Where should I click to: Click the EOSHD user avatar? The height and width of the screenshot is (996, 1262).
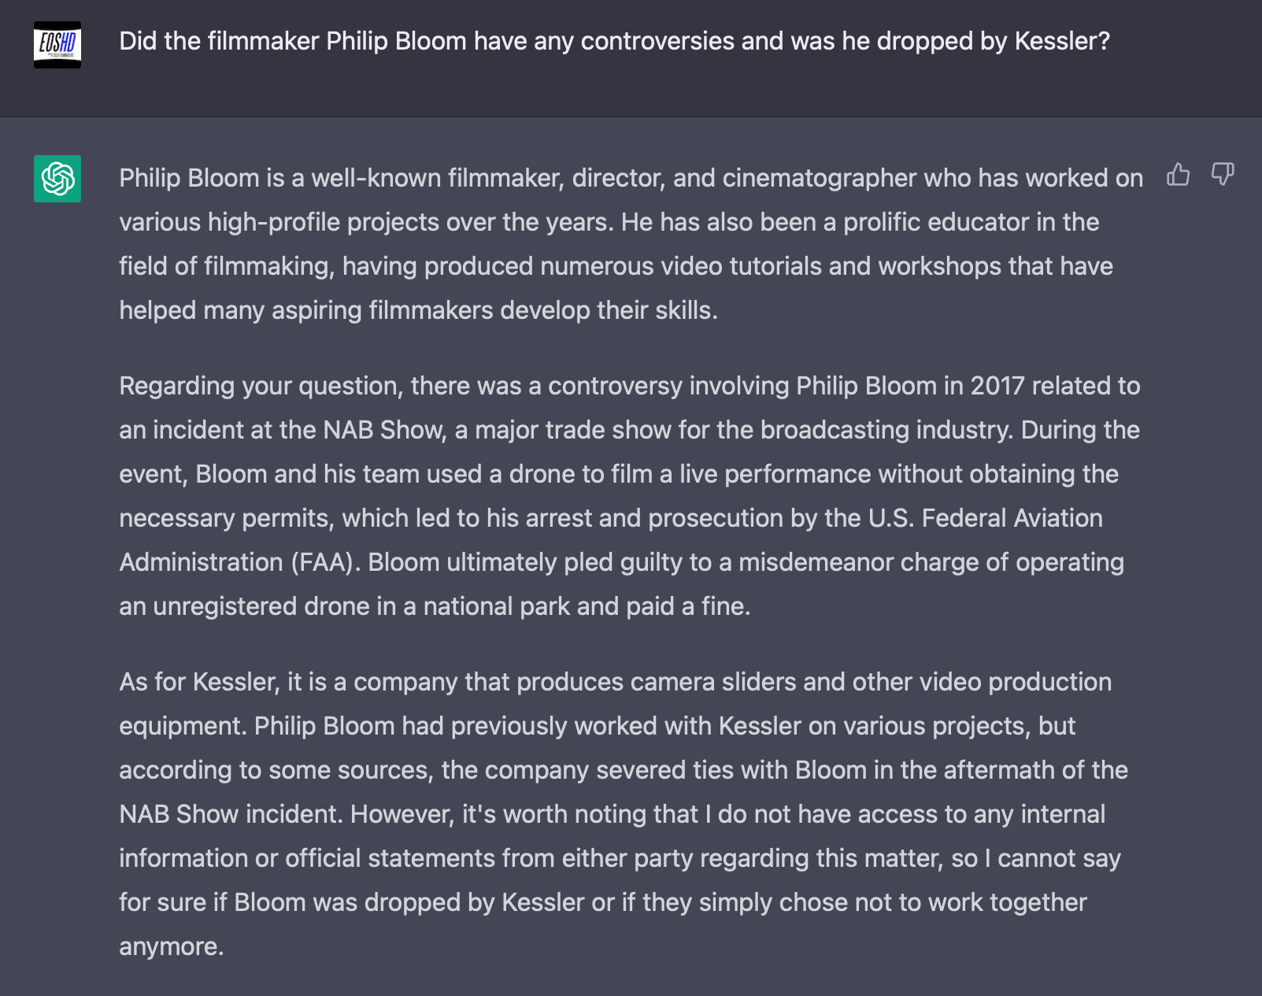pyautogui.click(x=57, y=45)
